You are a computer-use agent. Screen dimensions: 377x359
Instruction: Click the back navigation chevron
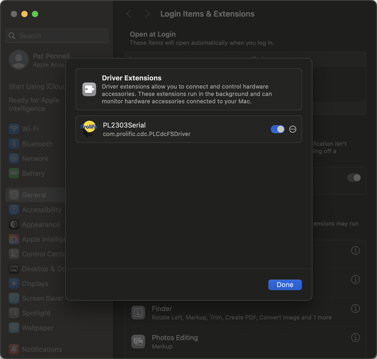click(128, 13)
